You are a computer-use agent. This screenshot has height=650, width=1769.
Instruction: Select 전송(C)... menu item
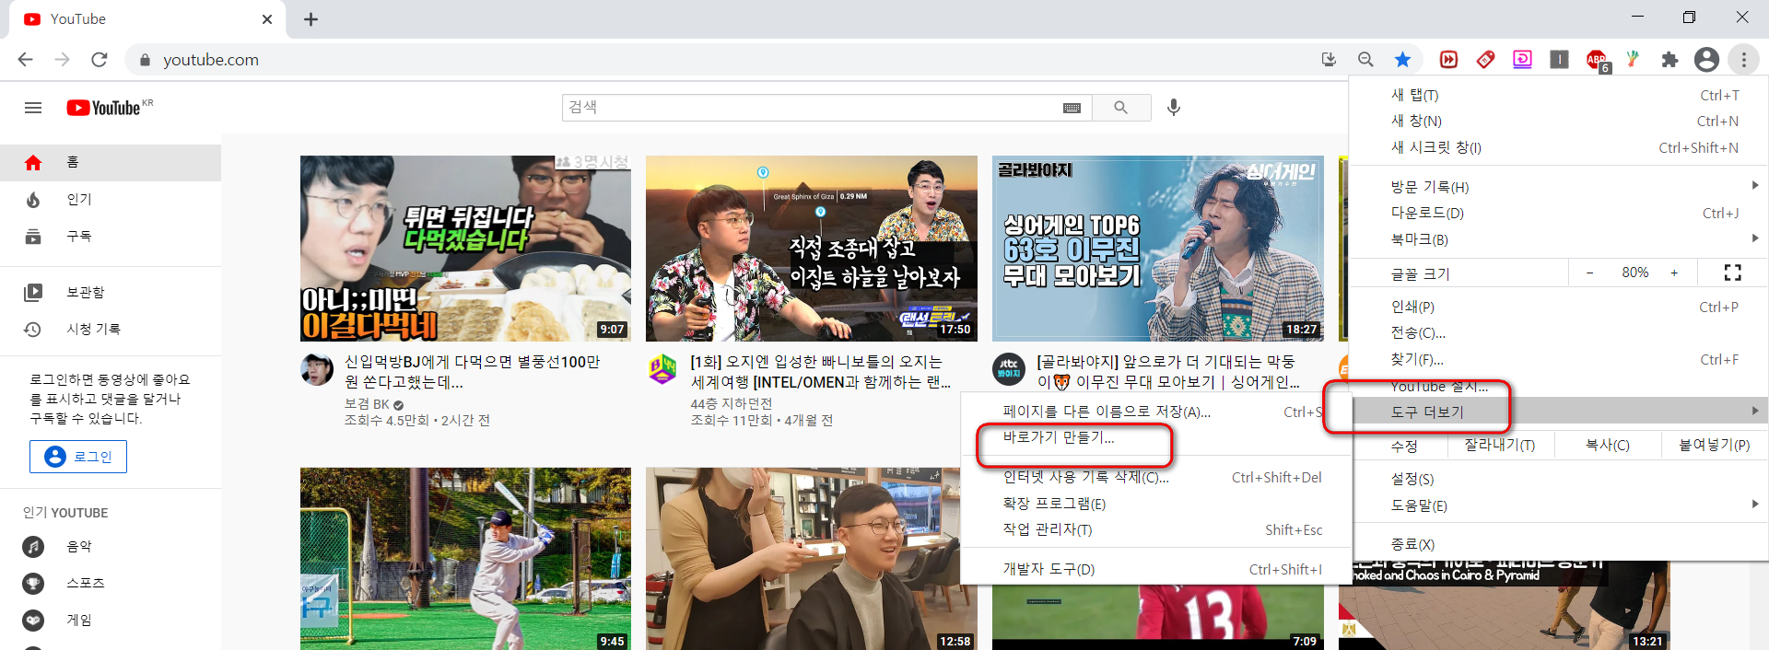pos(1559,332)
